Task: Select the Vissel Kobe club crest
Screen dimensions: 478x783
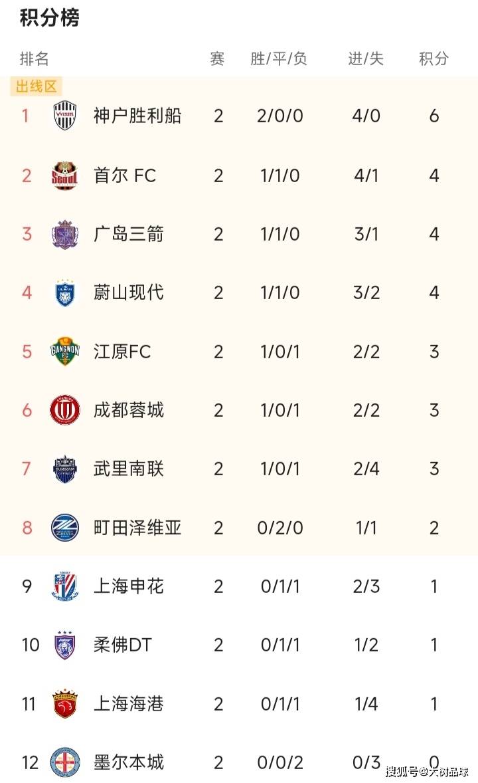Action: (x=64, y=116)
